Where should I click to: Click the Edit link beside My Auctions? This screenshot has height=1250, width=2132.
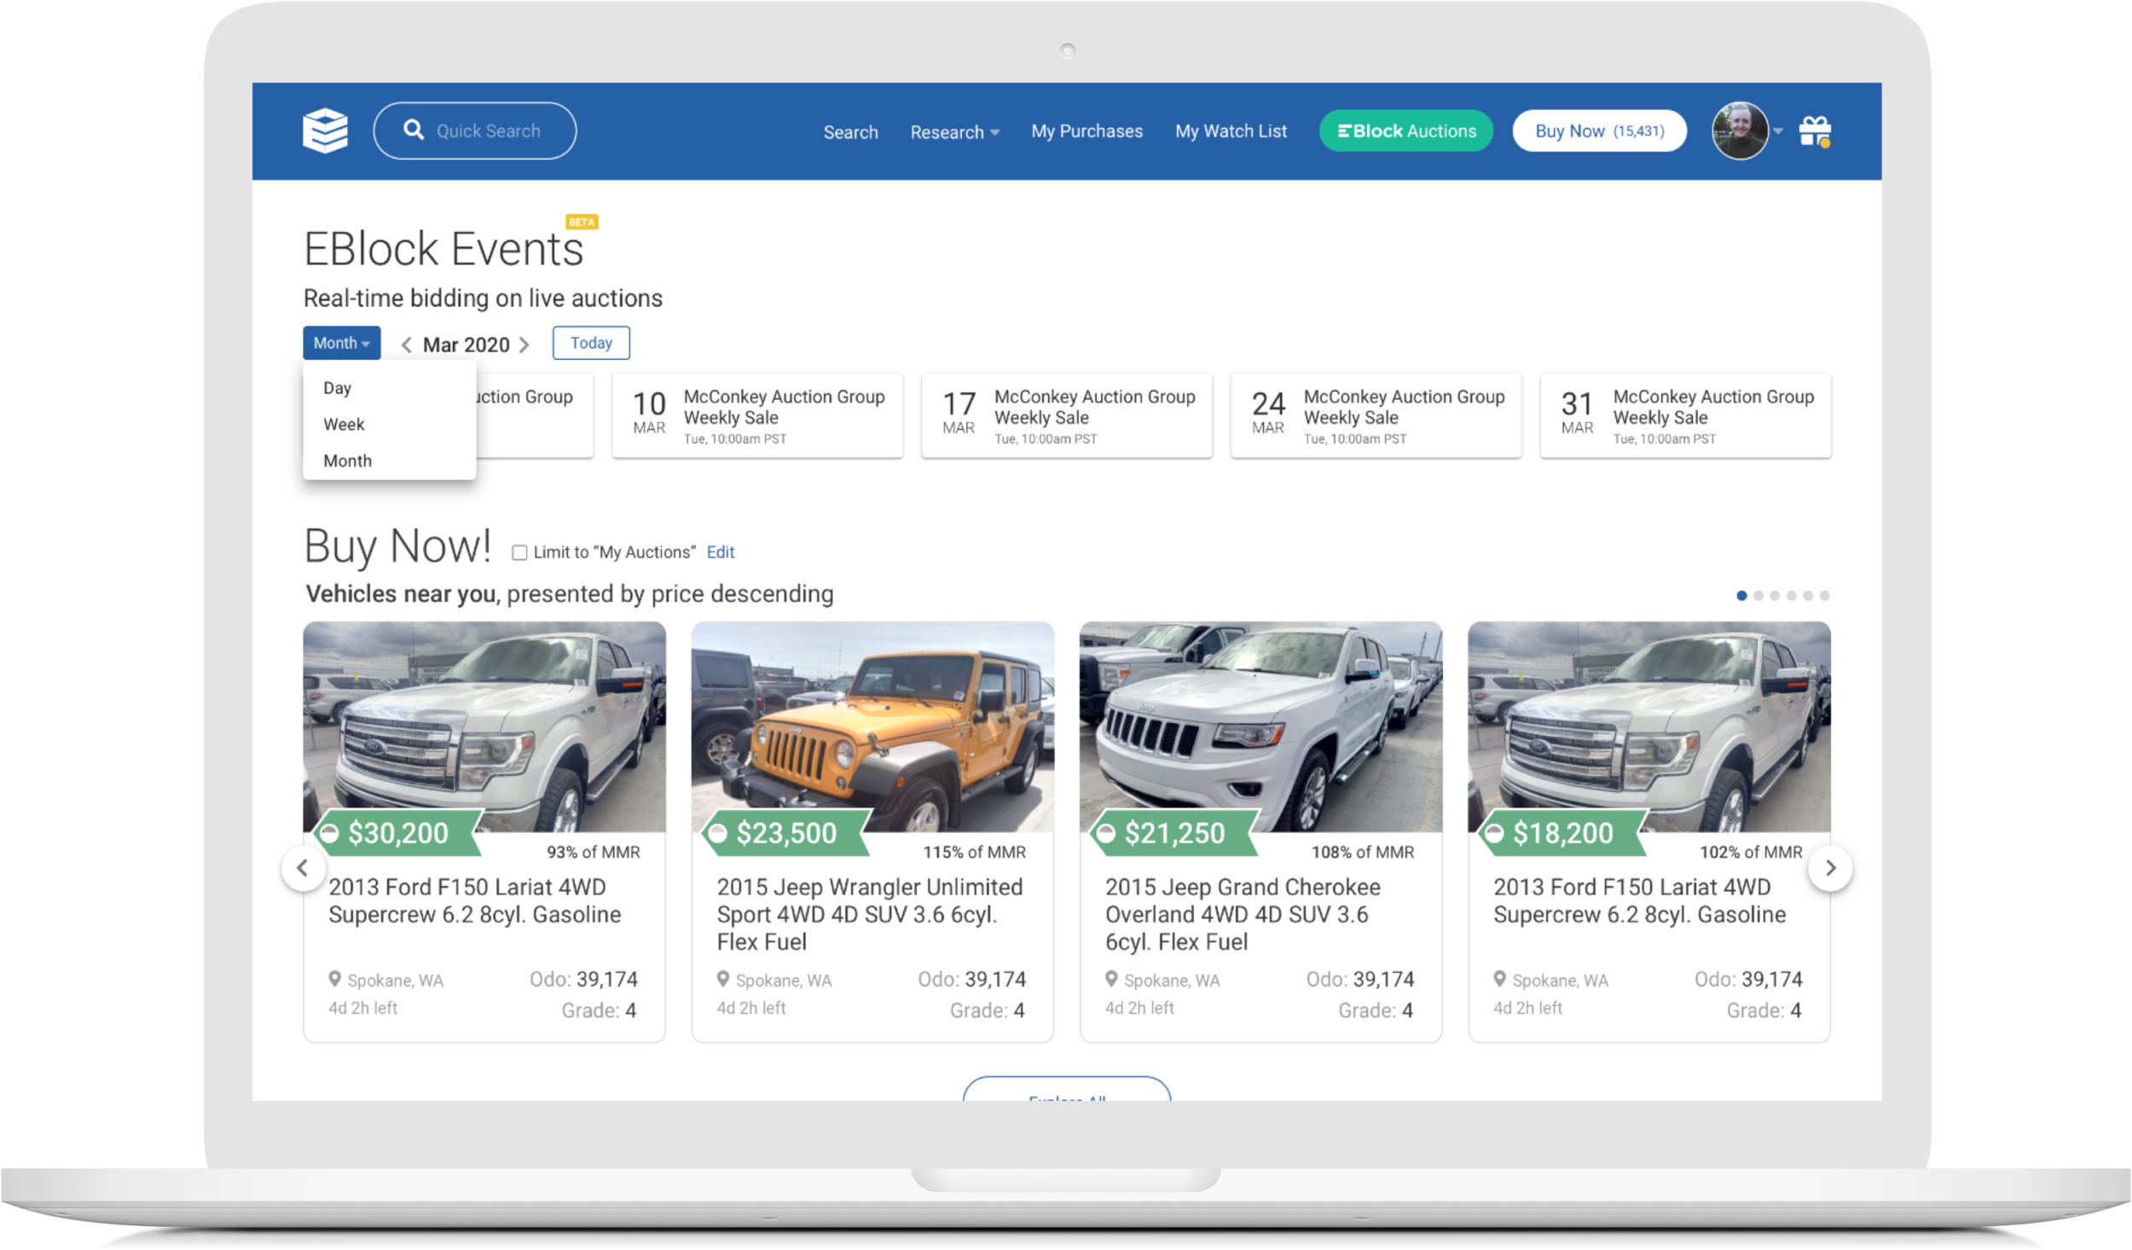coord(720,553)
